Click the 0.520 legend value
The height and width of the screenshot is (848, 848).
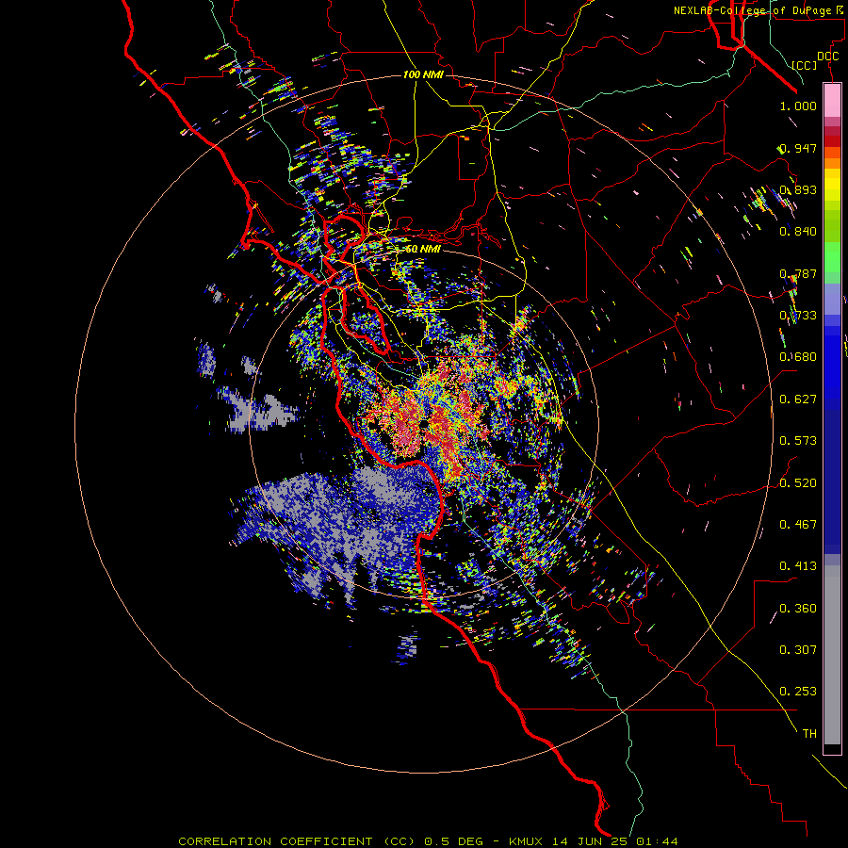pyautogui.click(x=798, y=483)
